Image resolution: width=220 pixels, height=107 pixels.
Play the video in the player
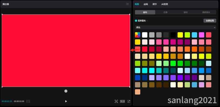pyautogui.click(x=66, y=101)
